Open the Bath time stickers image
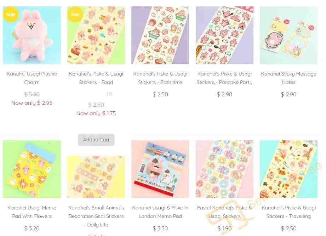326x236 pixels. 160,35
